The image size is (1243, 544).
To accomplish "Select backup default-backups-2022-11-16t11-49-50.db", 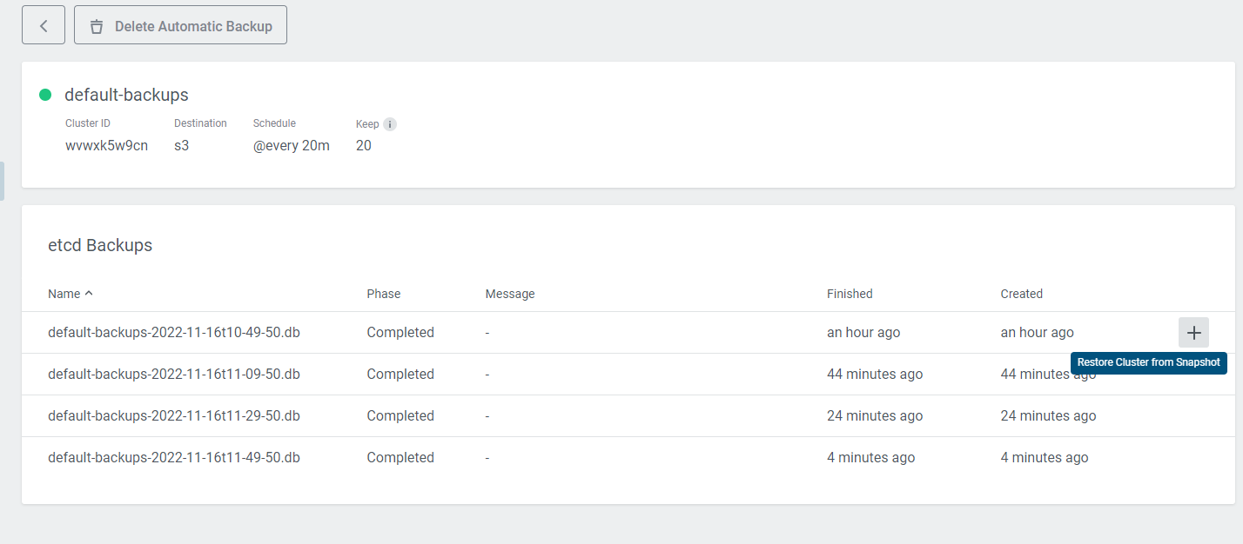I will pyautogui.click(x=173, y=457).
